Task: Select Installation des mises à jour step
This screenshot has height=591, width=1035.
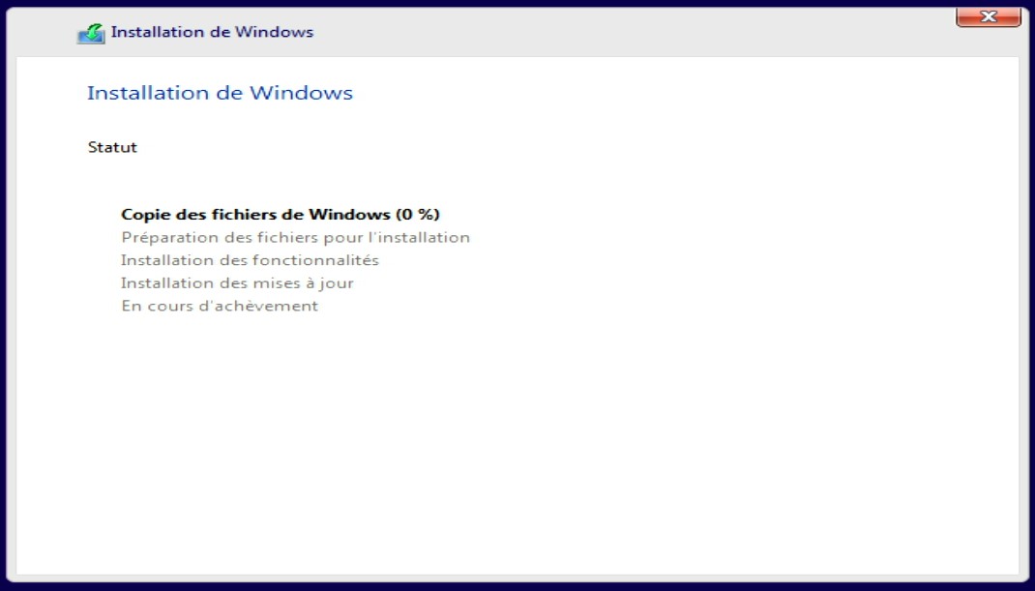Action: click(x=237, y=282)
